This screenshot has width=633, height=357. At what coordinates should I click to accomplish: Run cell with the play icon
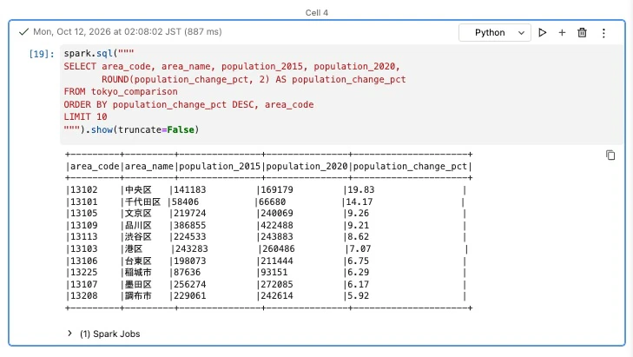542,33
